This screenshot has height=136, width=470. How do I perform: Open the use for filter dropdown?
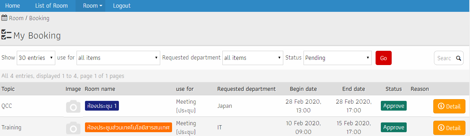point(118,58)
